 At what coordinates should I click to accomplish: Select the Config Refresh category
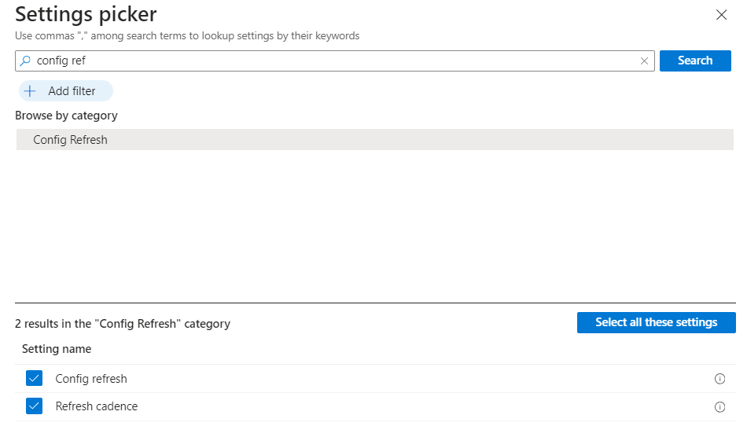click(x=71, y=140)
